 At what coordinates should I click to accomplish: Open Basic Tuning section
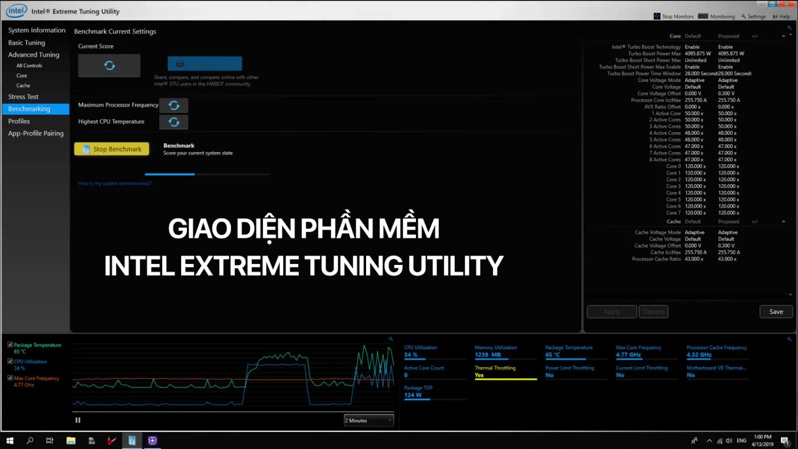coord(26,43)
